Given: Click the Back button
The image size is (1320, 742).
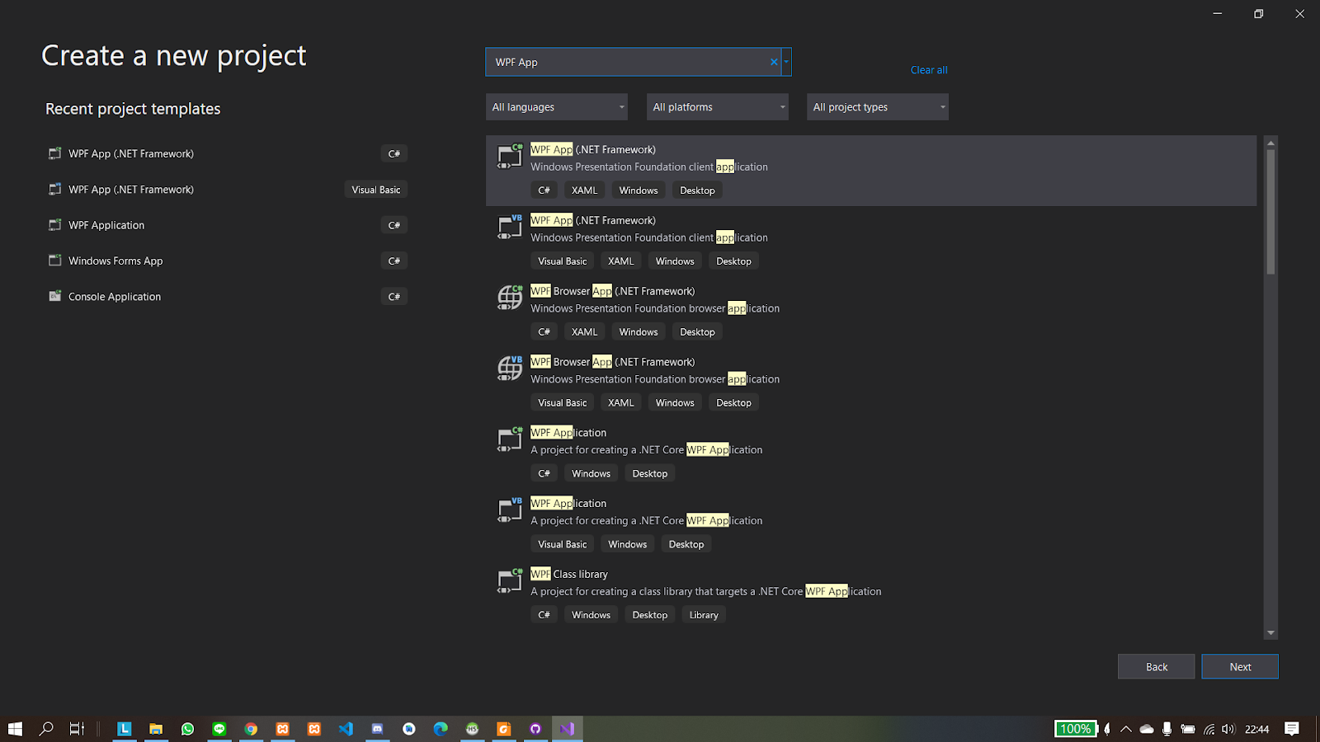Looking at the screenshot, I should (x=1157, y=667).
